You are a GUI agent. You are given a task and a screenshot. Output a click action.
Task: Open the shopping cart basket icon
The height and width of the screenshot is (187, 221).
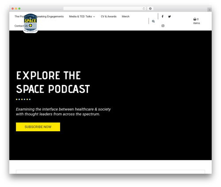click(195, 19)
